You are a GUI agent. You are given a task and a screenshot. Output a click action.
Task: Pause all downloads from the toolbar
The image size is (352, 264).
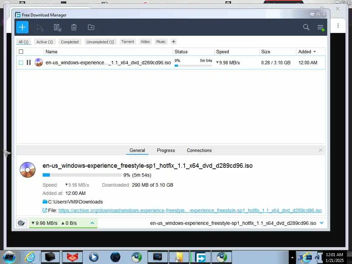point(57,27)
